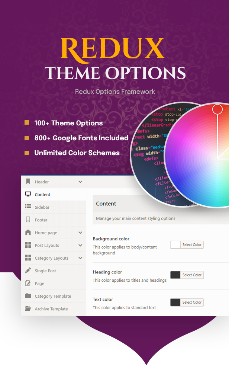
Task: Click the Sidebar list icon
Action: (28, 206)
